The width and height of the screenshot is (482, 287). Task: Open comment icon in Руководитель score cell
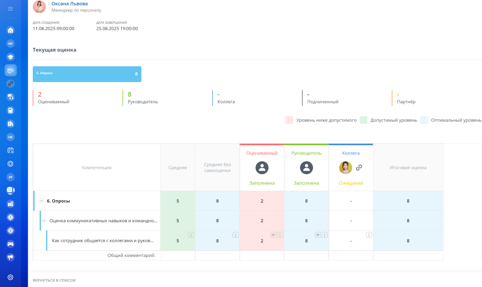318,235
